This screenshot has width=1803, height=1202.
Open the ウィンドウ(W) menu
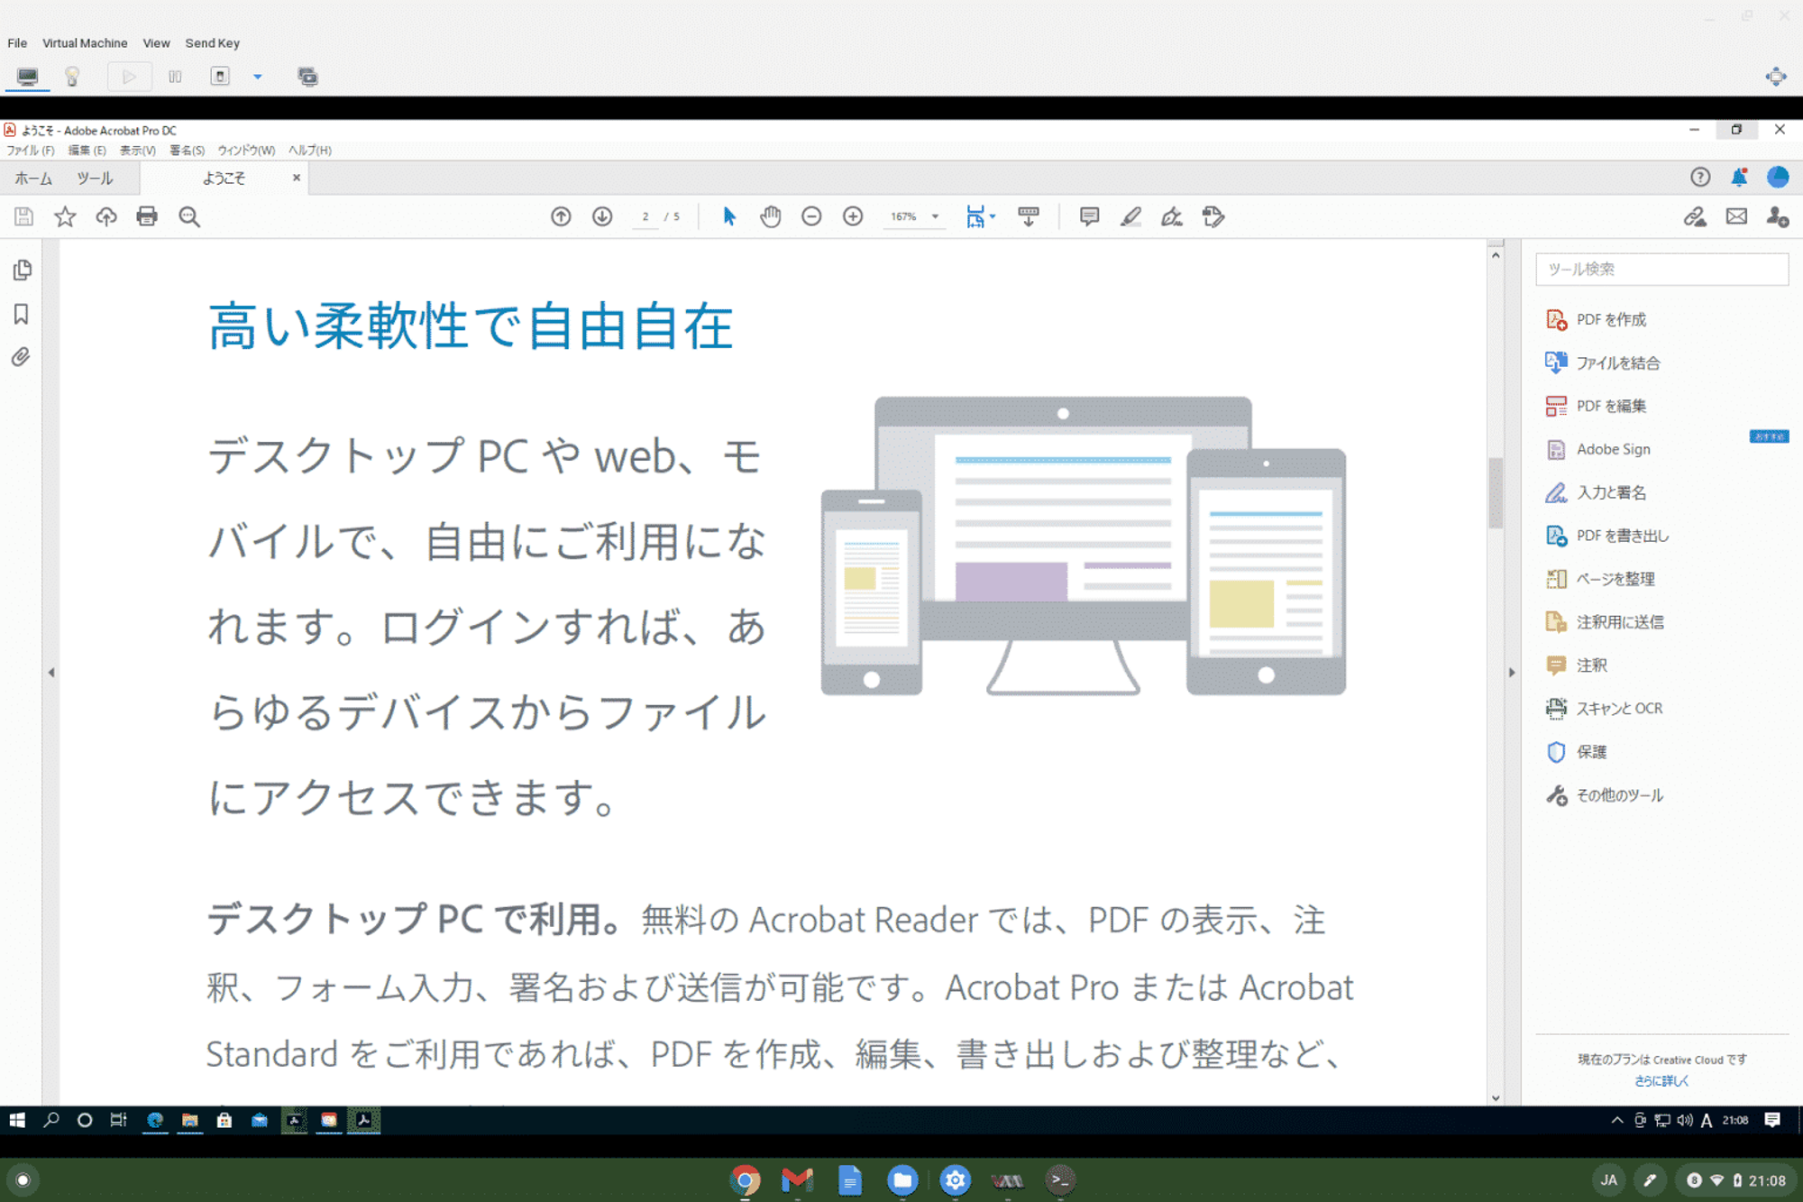(x=246, y=151)
